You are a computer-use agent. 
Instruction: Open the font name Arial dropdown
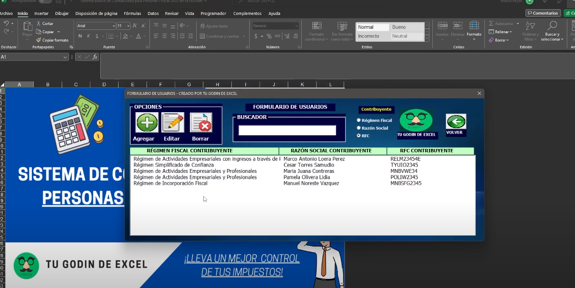pos(114,26)
